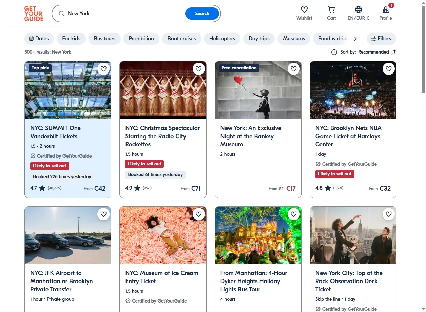Image resolution: width=426 pixels, height=312 pixels.
Task: Open the Wishlist heart icon in header
Action: click(x=304, y=9)
